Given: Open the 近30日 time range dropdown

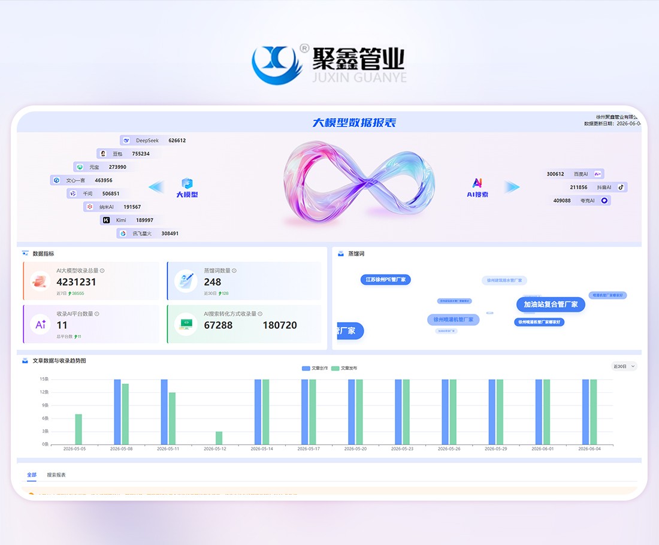Looking at the screenshot, I should pyautogui.click(x=624, y=367).
